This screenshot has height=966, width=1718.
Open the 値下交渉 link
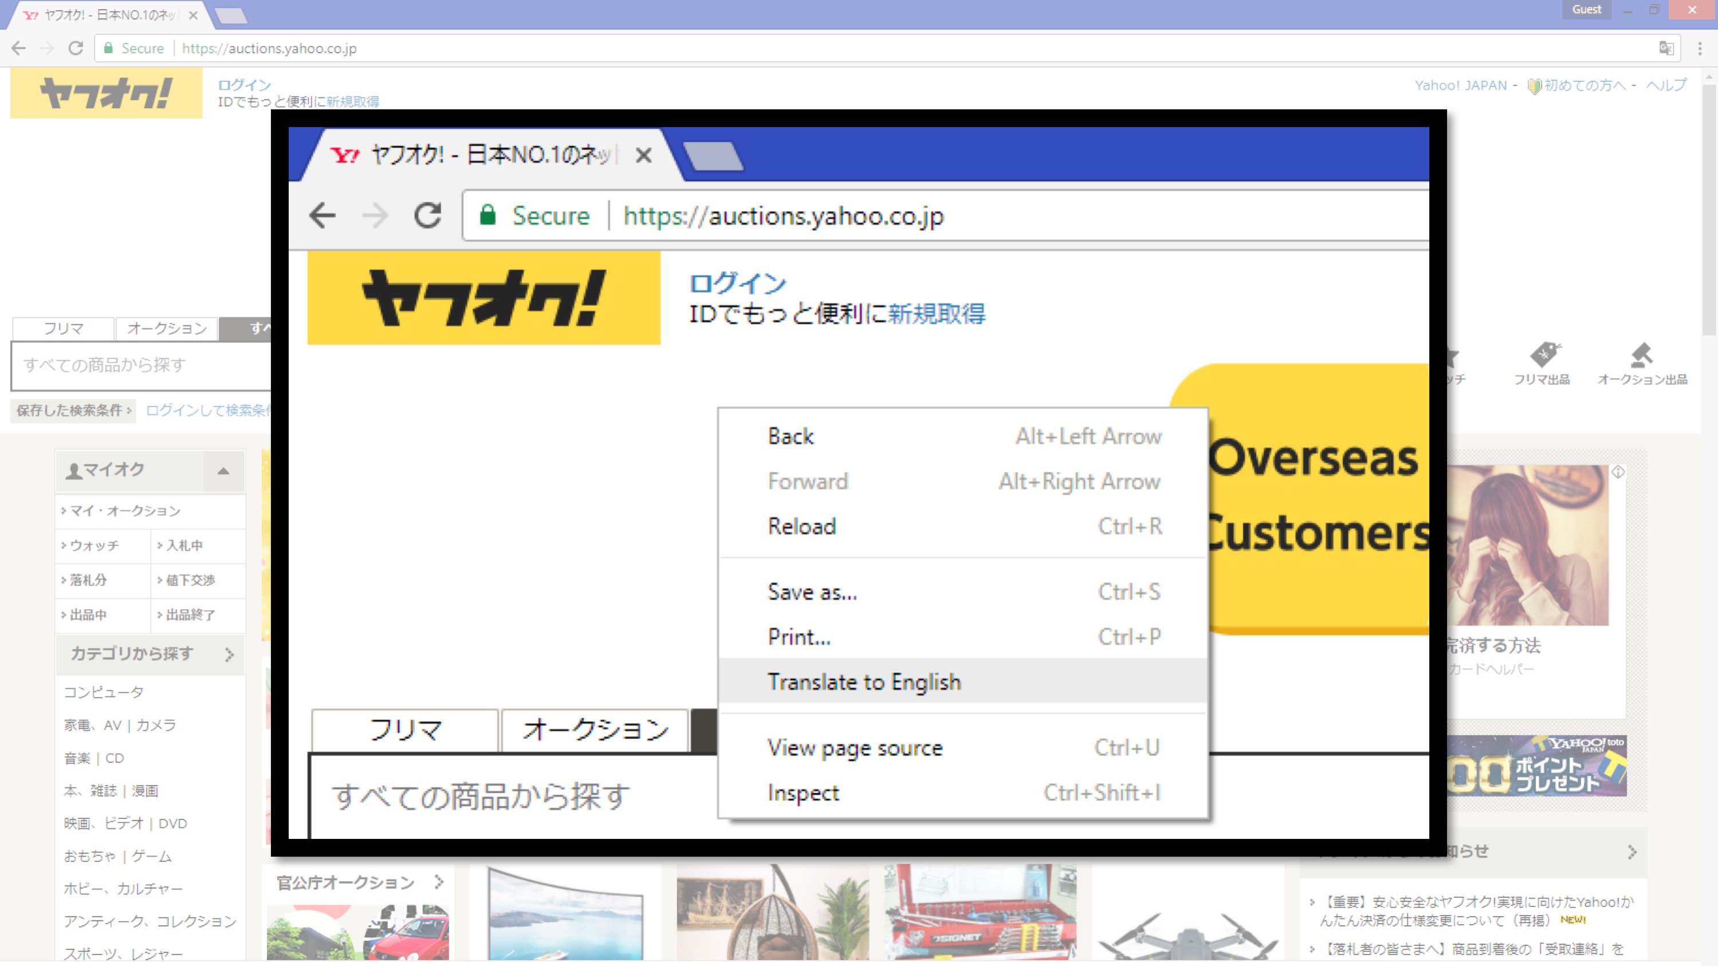click(x=190, y=580)
